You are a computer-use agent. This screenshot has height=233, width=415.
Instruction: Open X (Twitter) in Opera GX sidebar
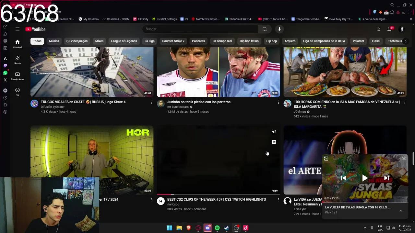coord(5,80)
